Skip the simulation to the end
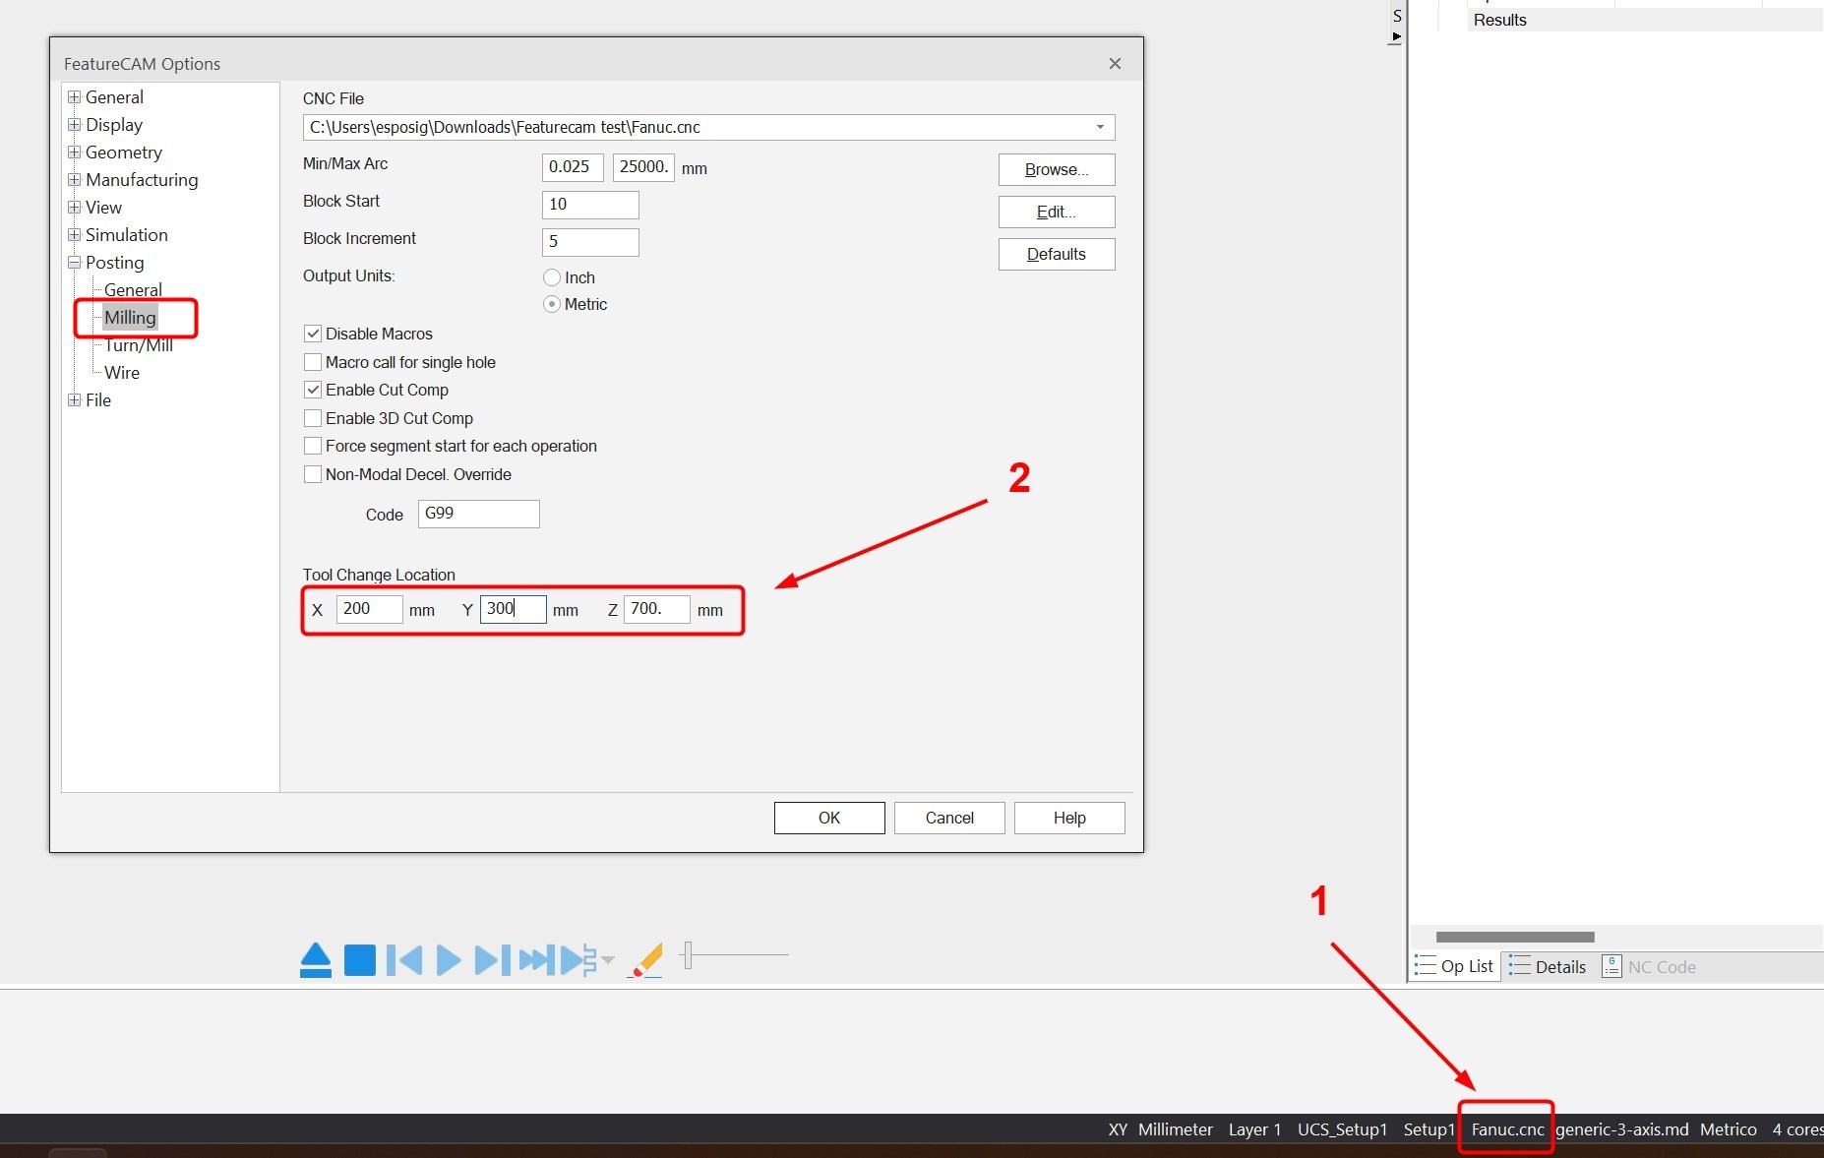The width and height of the screenshot is (1824, 1158). click(534, 959)
